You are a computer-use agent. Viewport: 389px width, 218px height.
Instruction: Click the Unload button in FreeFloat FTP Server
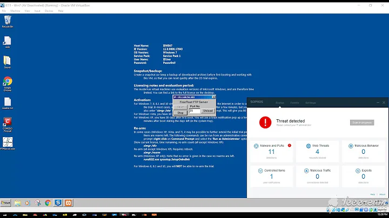(x=208, y=111)
